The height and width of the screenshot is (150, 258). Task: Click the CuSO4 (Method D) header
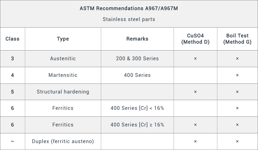point(195,39)
